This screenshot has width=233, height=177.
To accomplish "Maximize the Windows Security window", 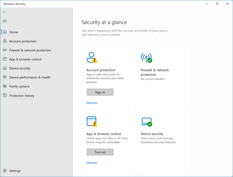I will pos(217,4).
